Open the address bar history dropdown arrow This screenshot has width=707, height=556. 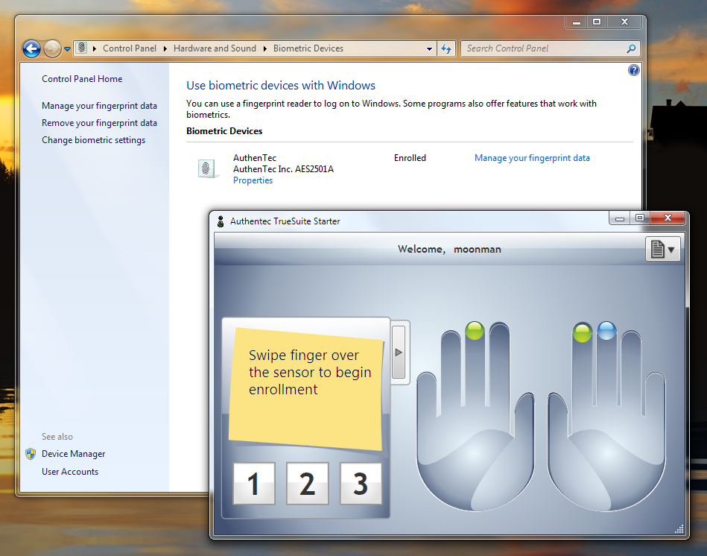[429, 48]
